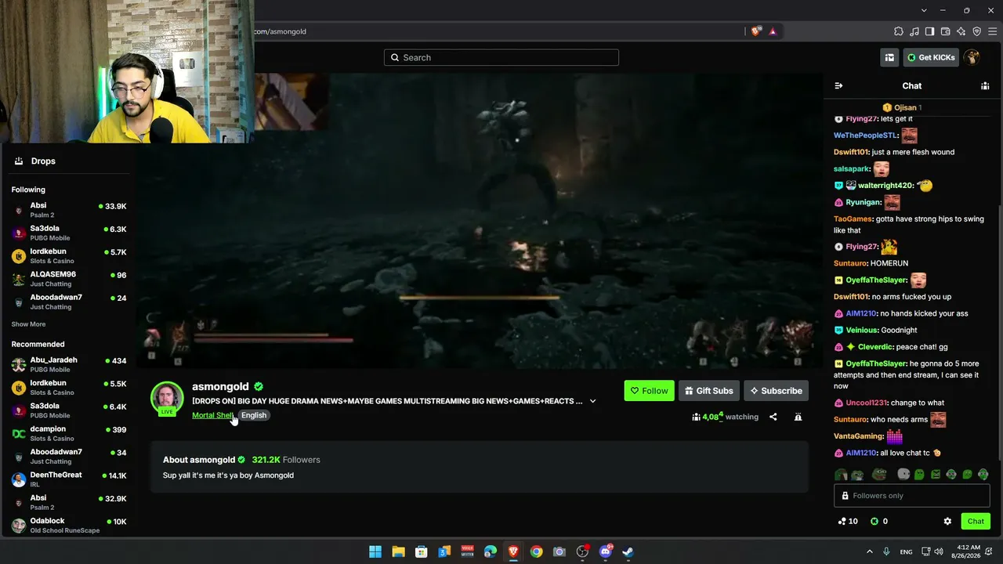This screenshot has height=564, width=1003.
Task: Open the volume control in system tray
Action: (x=938, y=551)
